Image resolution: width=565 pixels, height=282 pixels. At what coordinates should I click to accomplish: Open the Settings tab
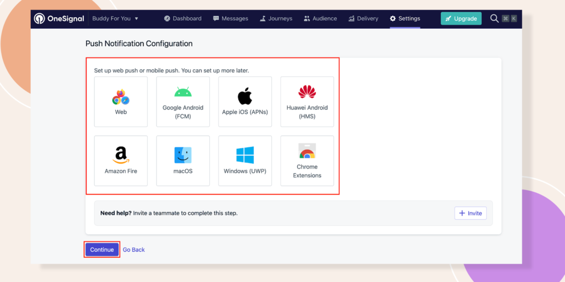pos(405,19)
